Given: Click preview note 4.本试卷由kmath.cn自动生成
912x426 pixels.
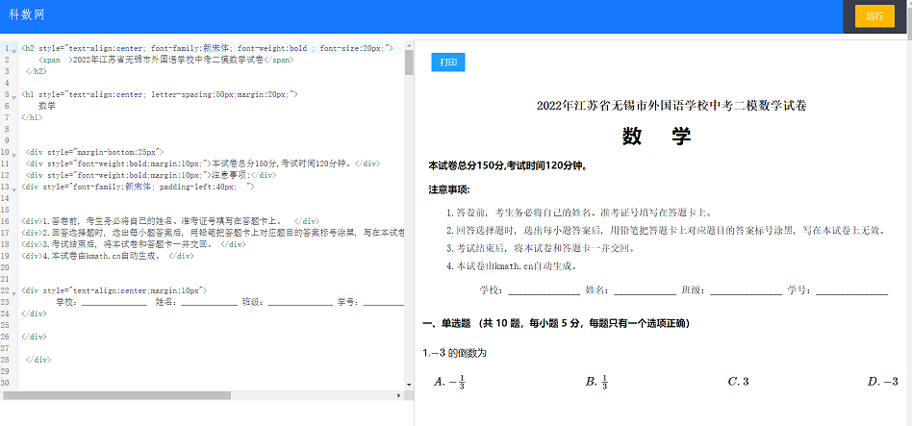Looking at the screenshot, I should pyautogui.click(x=512, y=266).
